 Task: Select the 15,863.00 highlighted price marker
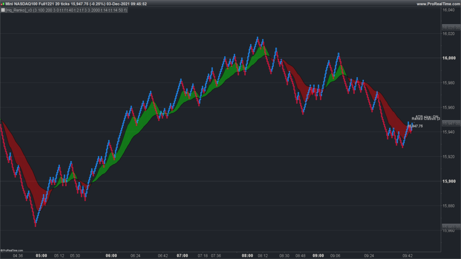[x=451, y=227]
